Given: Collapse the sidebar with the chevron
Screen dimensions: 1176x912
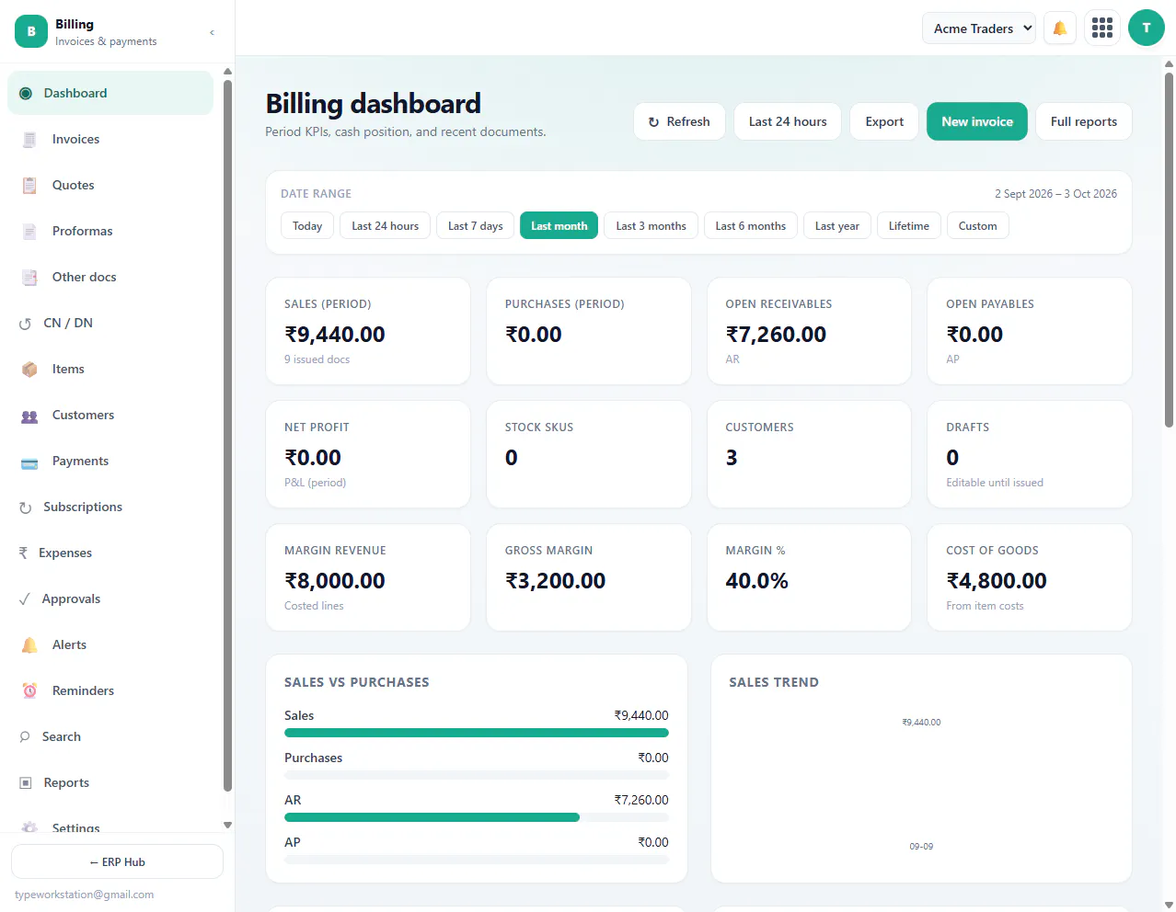Looking at the screenshot, I should tap(213, 32).
